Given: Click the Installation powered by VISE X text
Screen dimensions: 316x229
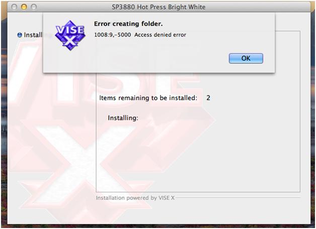Looking at the screenshot, I should click(x=135, y=198).
